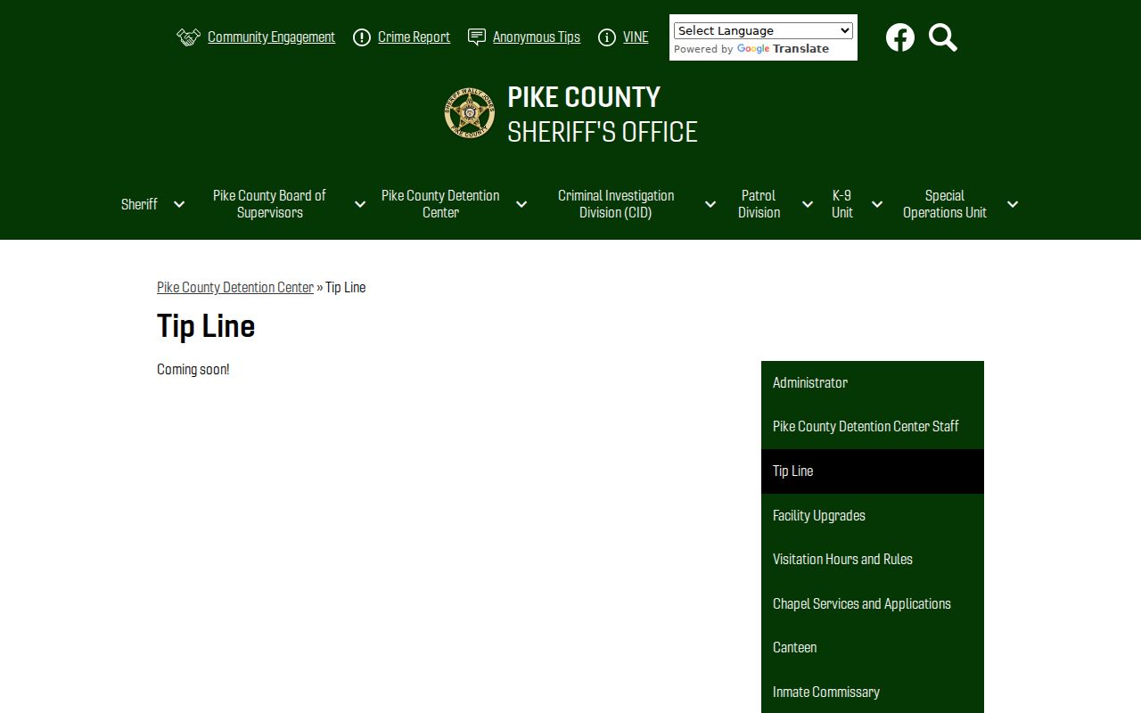Open Administrator in the sidebar
1141x713 pixels.
[x=873, y=382]
